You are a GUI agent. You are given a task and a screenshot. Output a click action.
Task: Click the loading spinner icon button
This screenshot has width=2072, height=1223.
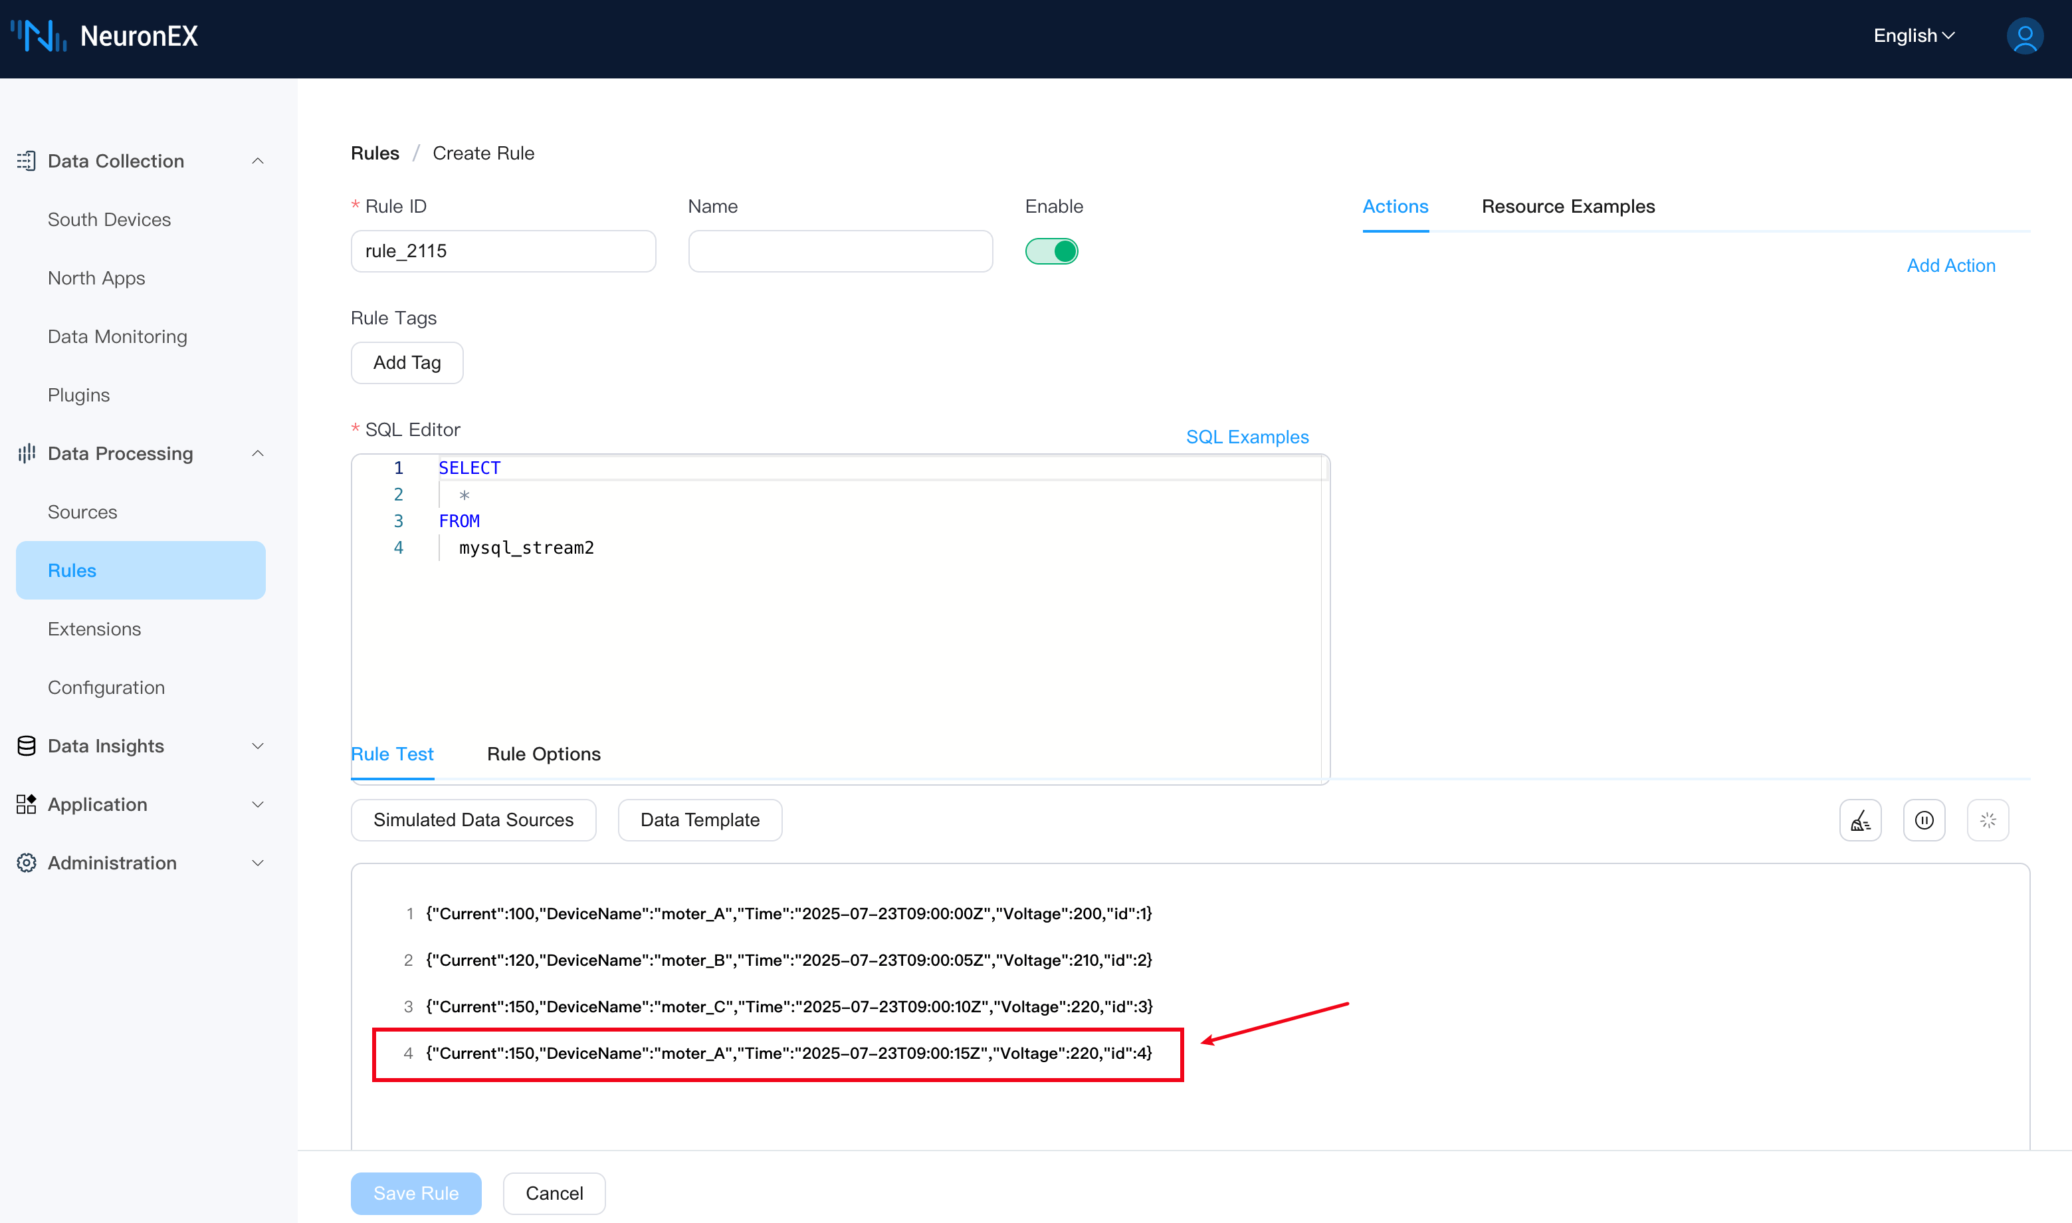1987,820
